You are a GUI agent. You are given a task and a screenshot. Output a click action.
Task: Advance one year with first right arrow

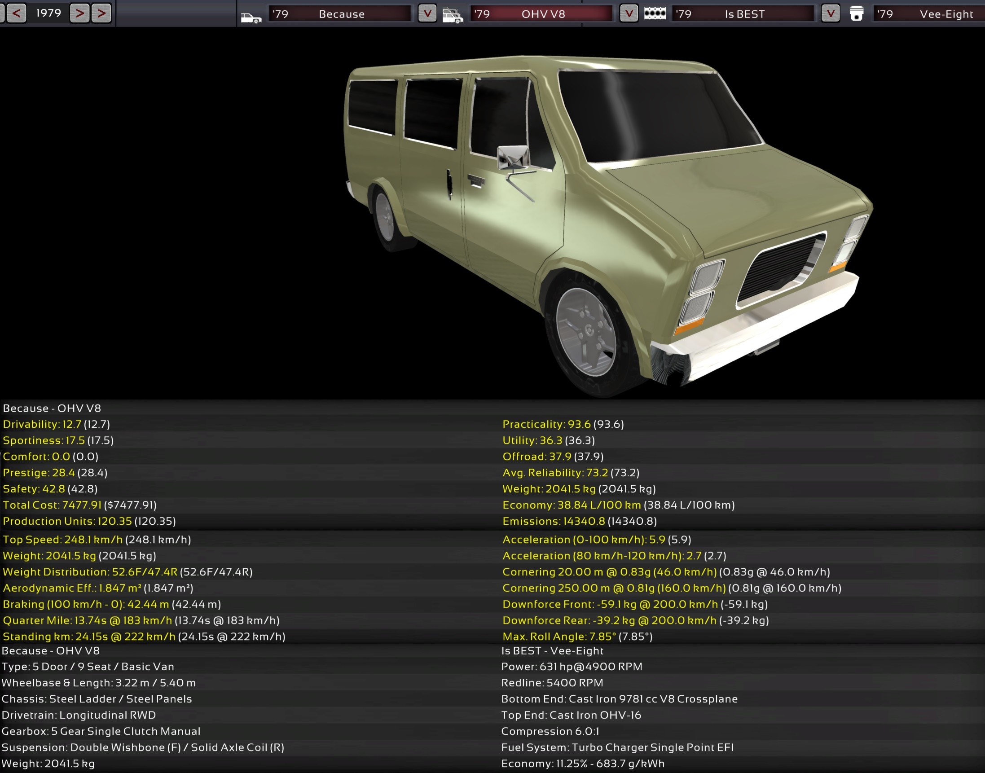[79, 13]
